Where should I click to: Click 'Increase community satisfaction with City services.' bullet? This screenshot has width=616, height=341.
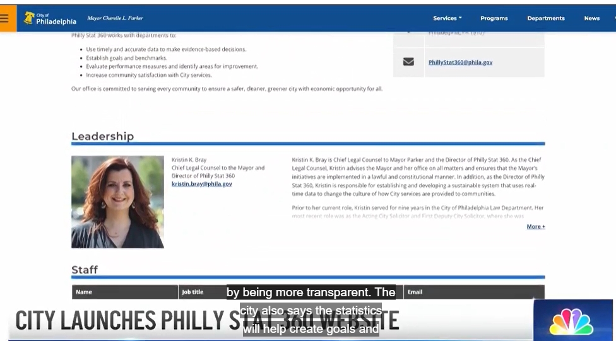point(149,75)
